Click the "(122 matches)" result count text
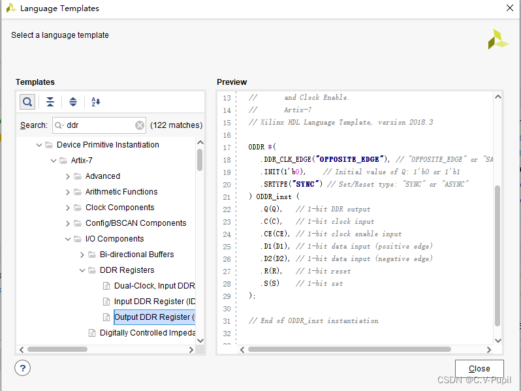 point(176,125)
